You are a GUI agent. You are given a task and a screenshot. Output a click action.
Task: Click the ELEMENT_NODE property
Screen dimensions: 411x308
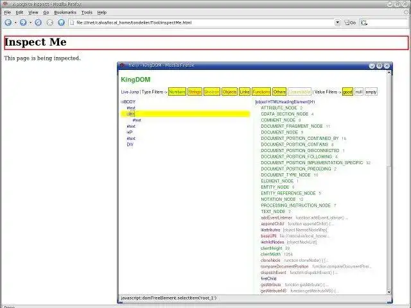pos(277,181)
